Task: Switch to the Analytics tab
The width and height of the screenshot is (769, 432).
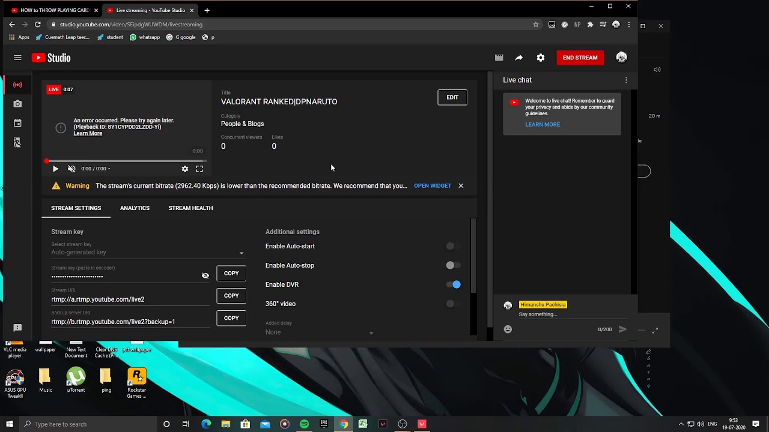Action: [x=135, y=208]
